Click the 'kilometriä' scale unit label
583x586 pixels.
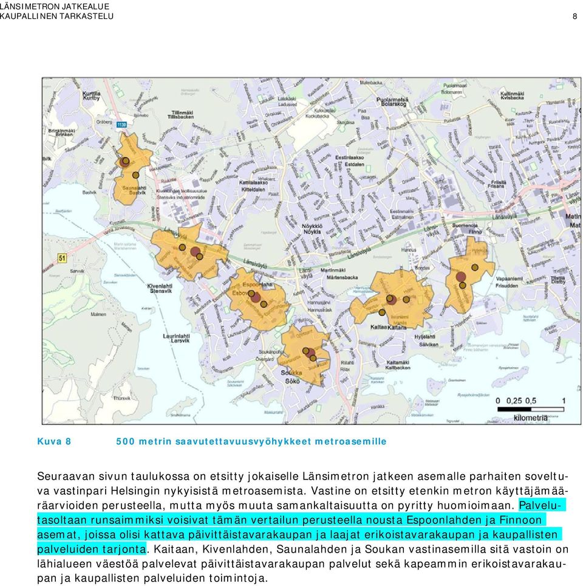pos(531,418)
